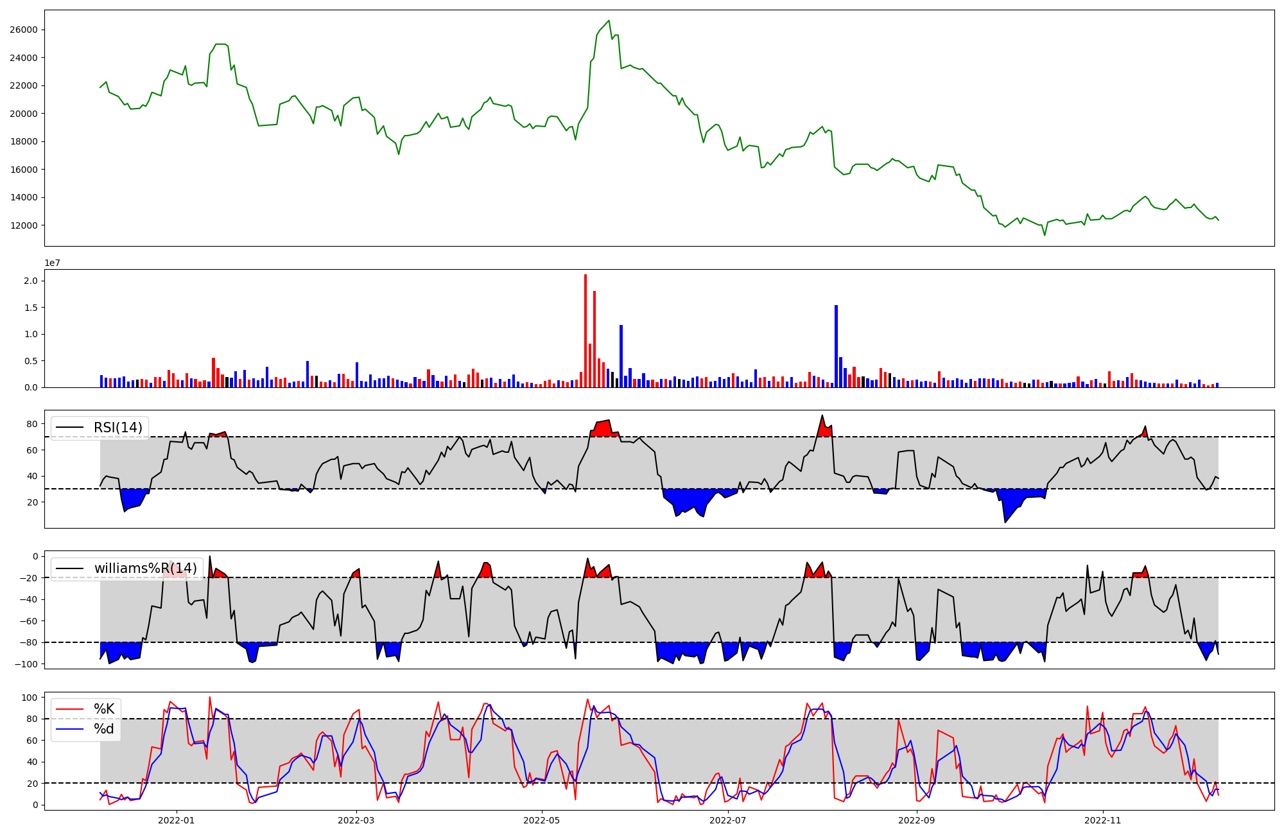
Task: Click the 12000 label on the price axis
Action: point(23,225)
